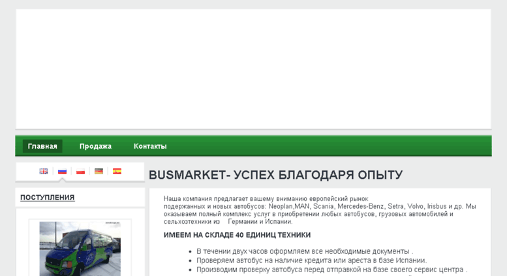The image size is (507, 276).
Task: Click the ИМЕЕМ НА СКЛАДЕ 40 ЕДИНИЦ ТЕХНИКИ text
Action: point(237,235)
